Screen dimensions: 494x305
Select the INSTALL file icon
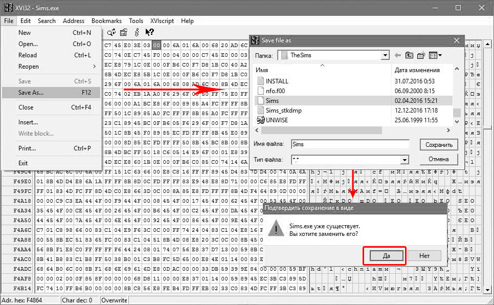(x=260, y=81)
